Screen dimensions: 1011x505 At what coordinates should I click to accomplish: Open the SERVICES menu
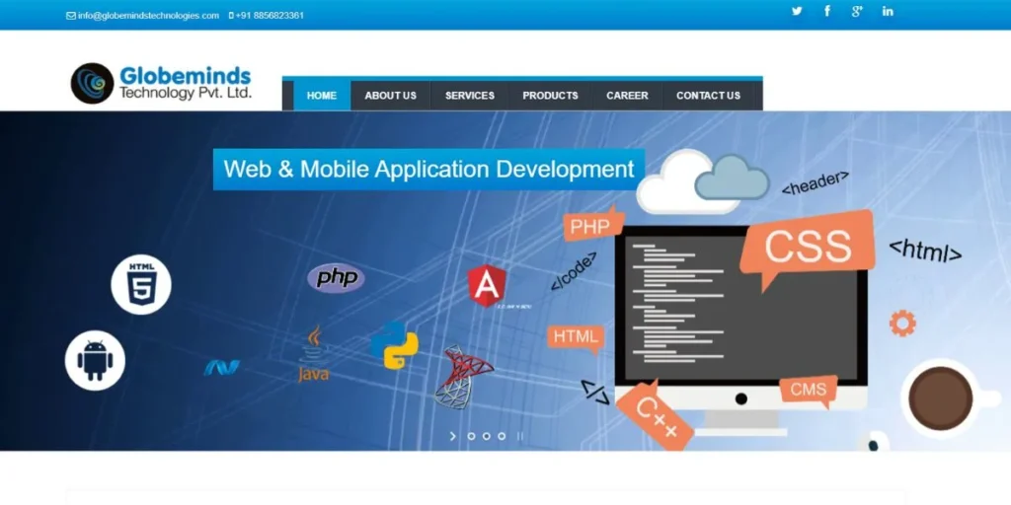[x=470, y=96]
